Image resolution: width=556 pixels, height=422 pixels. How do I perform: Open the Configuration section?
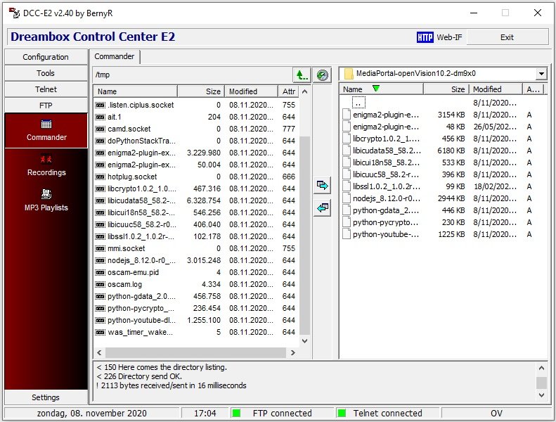pos(46,57)
